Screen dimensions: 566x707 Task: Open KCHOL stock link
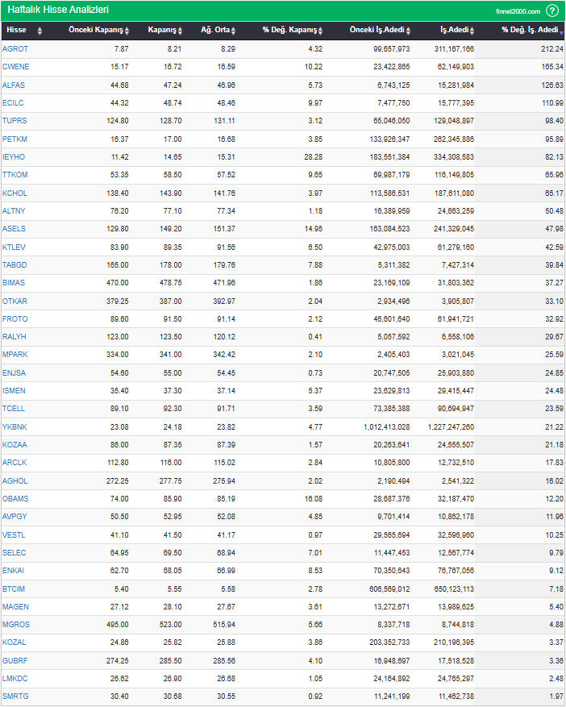[15, 193]
